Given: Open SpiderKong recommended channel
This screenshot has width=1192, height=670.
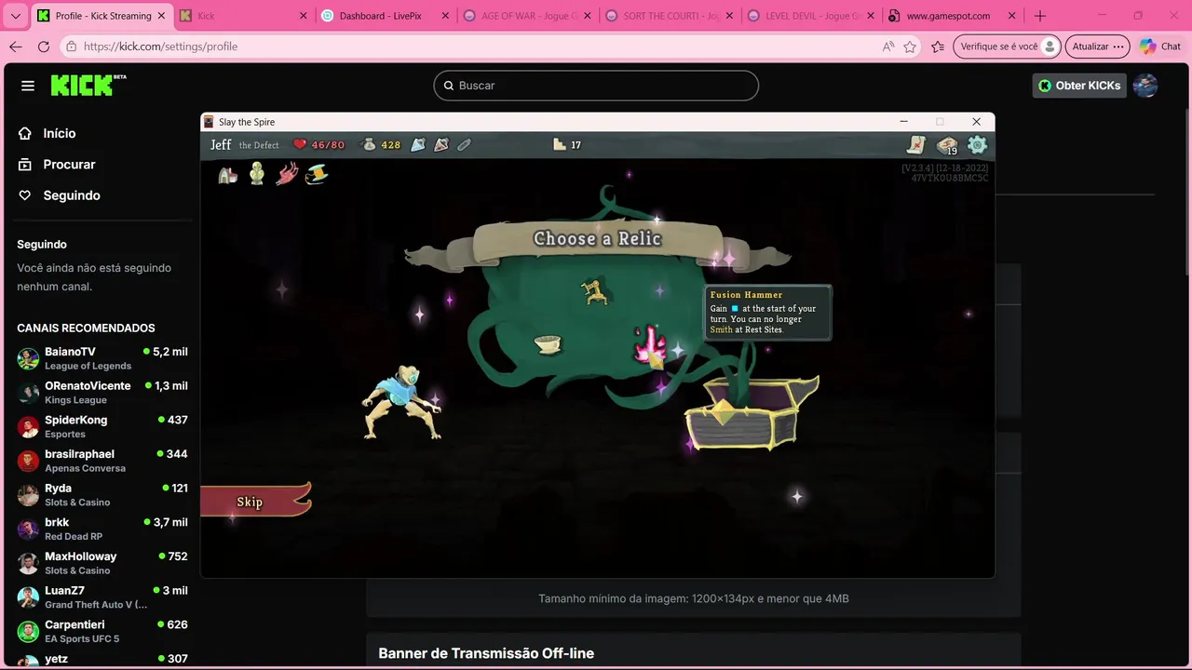Looking at the screenshot, I should click(102, 426).
